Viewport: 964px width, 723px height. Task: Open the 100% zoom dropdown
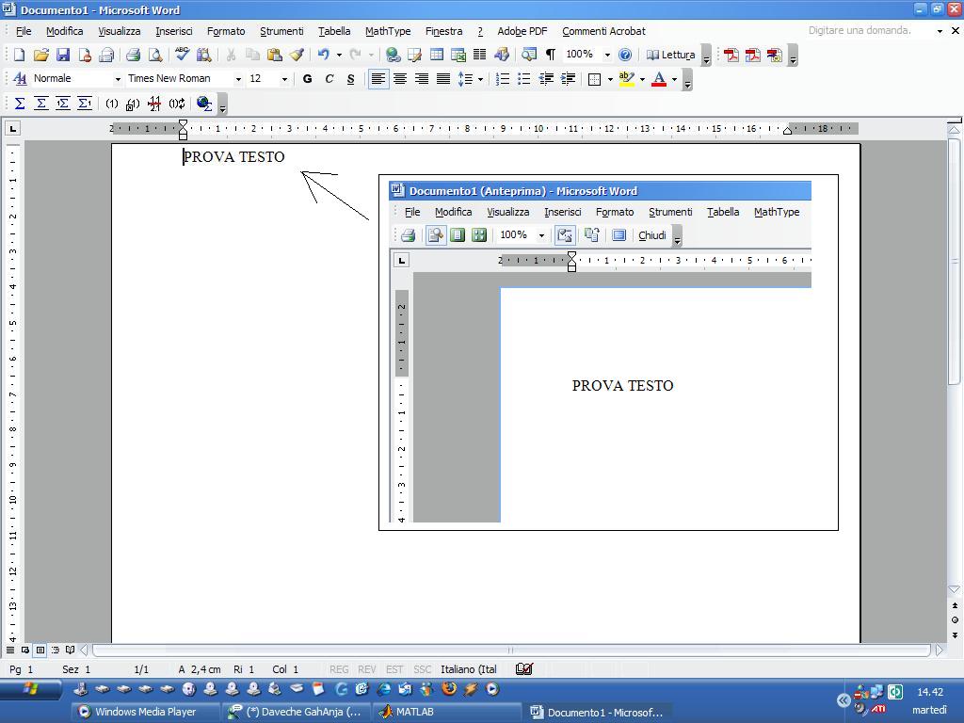(607, 55)
